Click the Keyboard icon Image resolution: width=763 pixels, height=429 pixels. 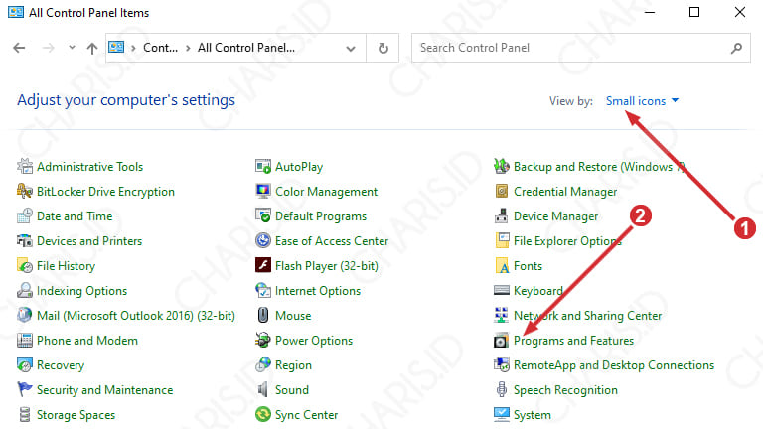pyautogui.click(x=502, y=290)
